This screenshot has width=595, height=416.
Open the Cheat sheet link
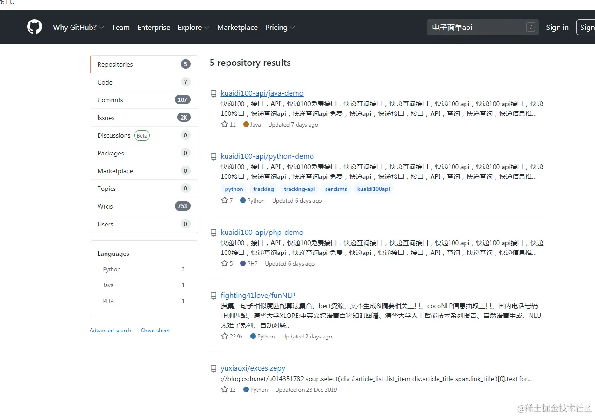point(155,331)
